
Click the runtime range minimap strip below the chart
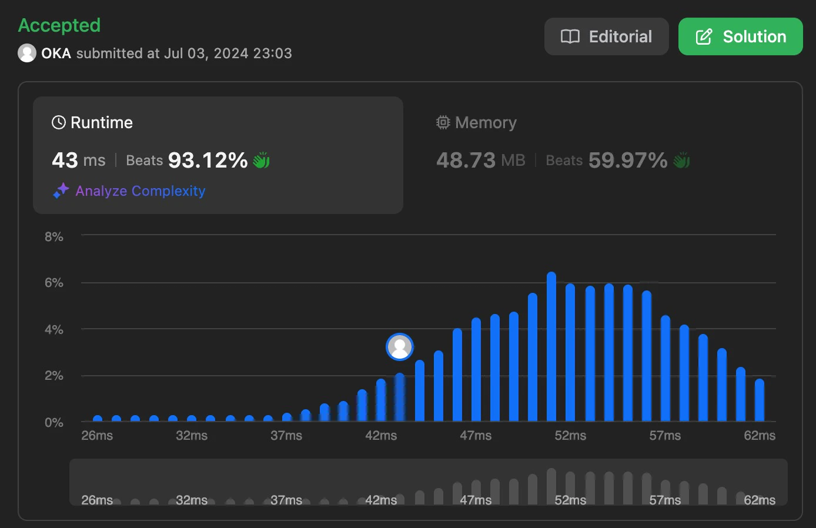pos(429,482)
